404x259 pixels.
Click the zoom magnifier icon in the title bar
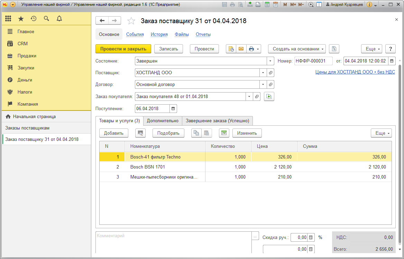tap(311, 4)
